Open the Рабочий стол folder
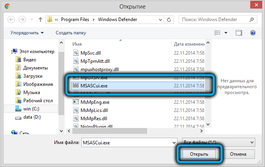265x167 pixels. 38,101
